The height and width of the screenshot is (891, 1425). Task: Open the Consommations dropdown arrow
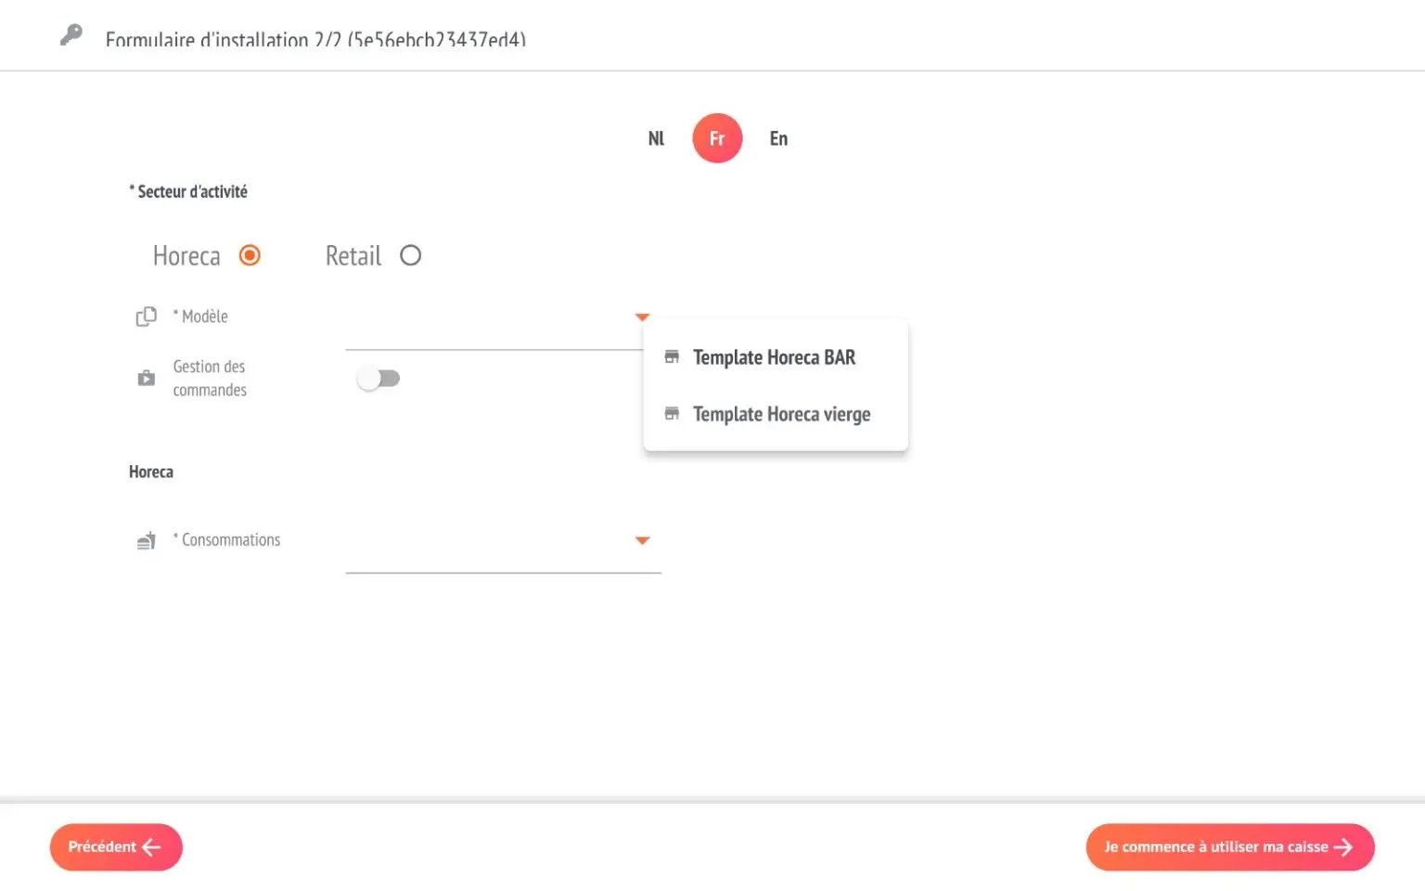coord(642,540)
